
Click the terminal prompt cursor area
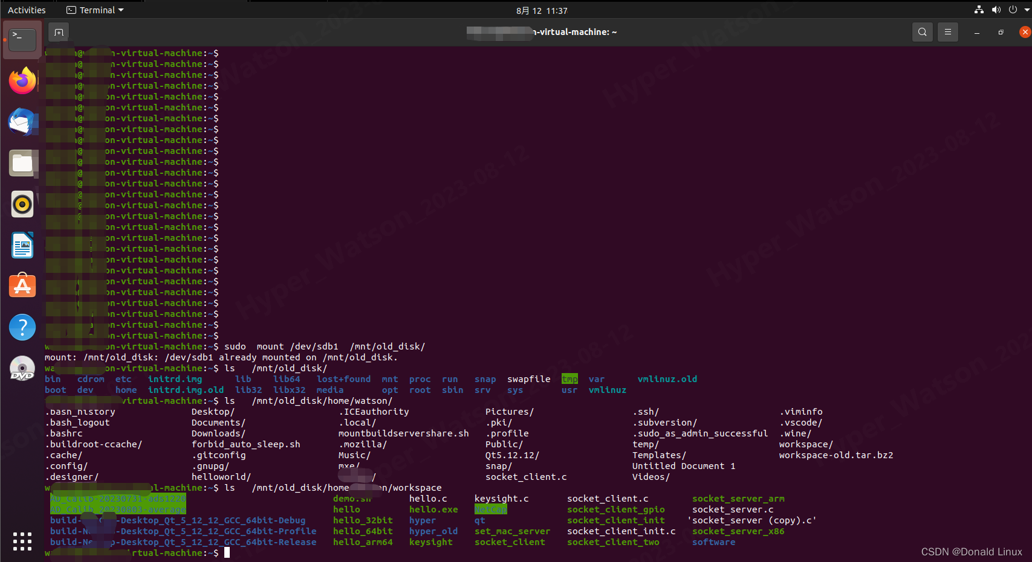pyautogui.click(x=228, y=552)
